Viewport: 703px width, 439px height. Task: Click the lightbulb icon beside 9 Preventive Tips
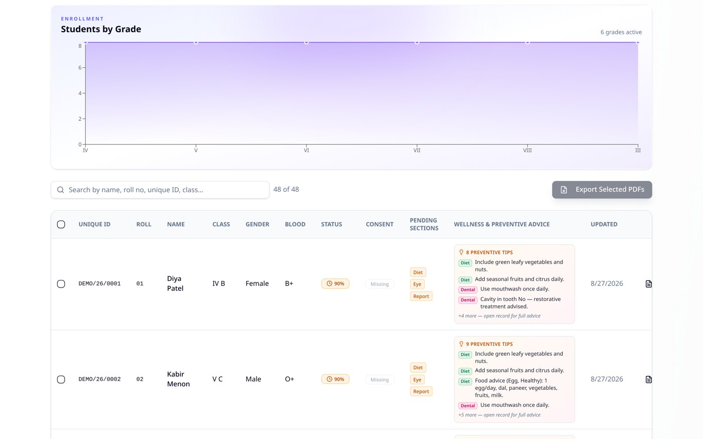[x=461, y=344]
